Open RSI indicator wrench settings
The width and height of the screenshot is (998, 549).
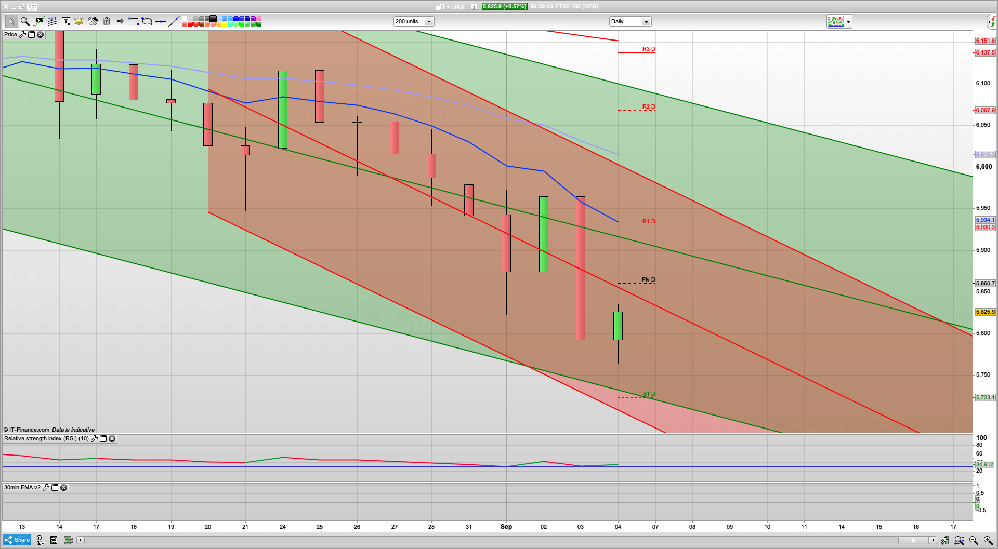[x=94, y=439]
